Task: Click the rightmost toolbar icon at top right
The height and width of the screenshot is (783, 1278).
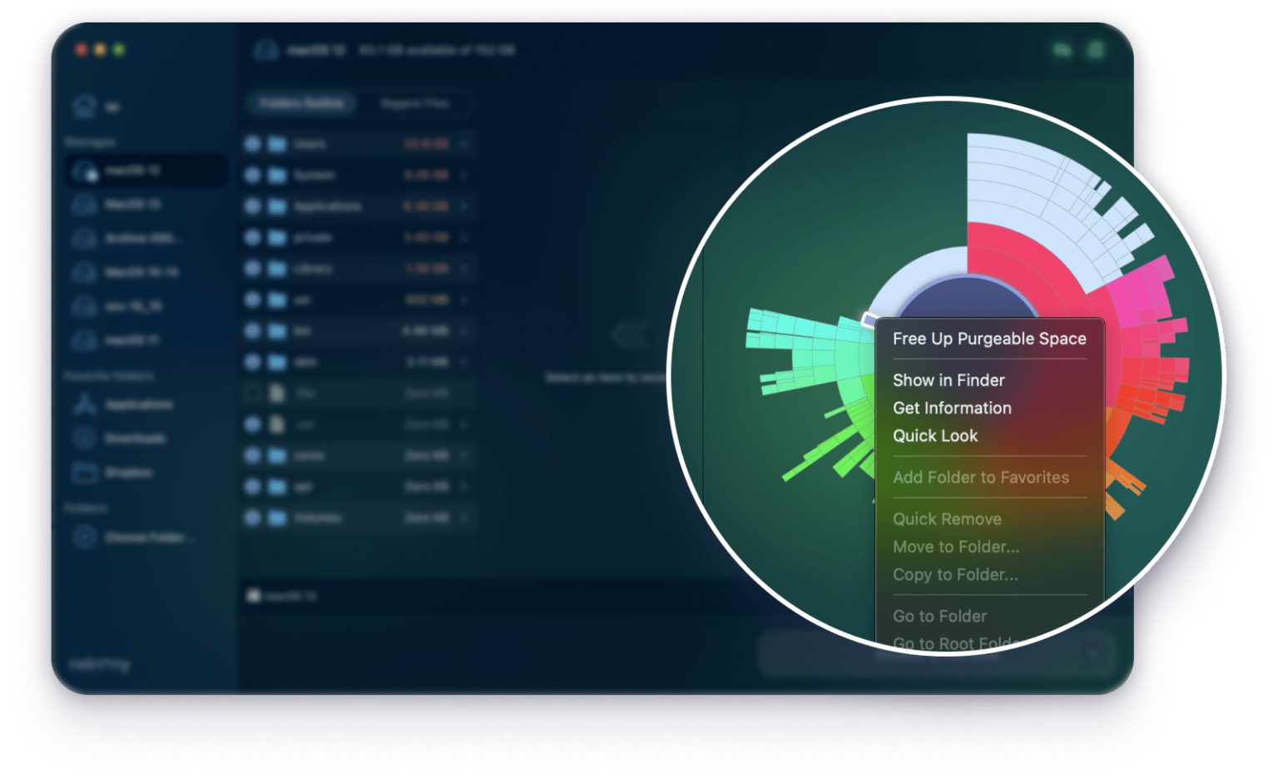Action: pos(1095,50)
